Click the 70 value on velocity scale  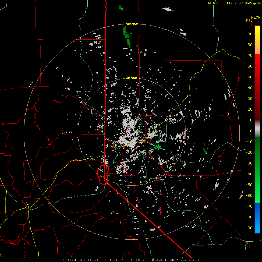coord(250,56)
